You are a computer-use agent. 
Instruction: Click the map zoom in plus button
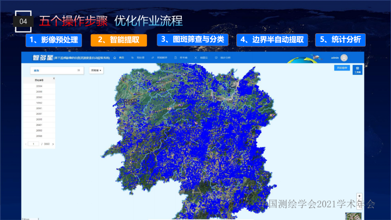click(359, 196)
